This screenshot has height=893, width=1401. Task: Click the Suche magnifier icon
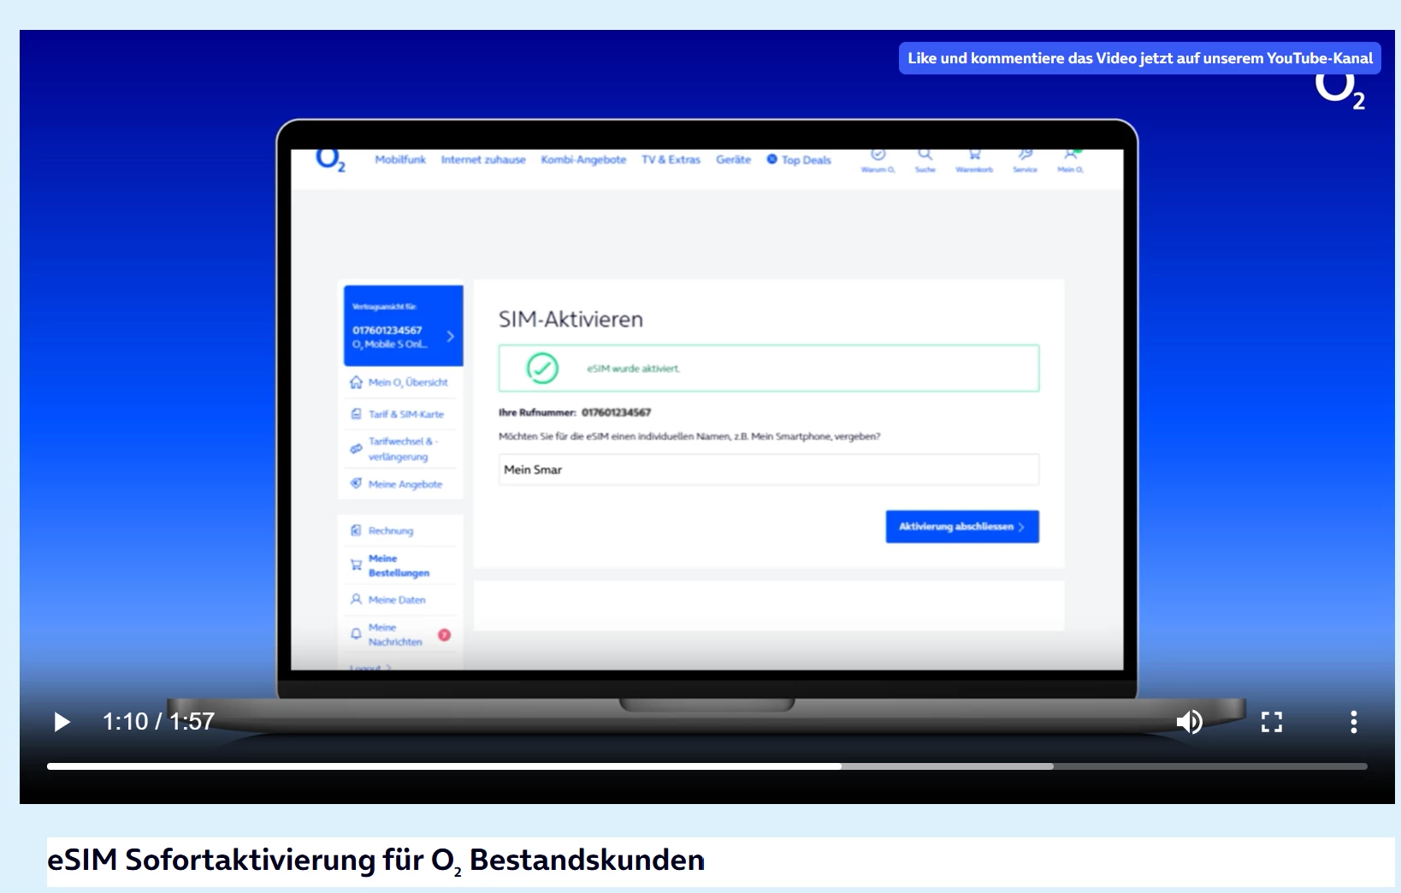pyautogui.click(x=925, y=160)
